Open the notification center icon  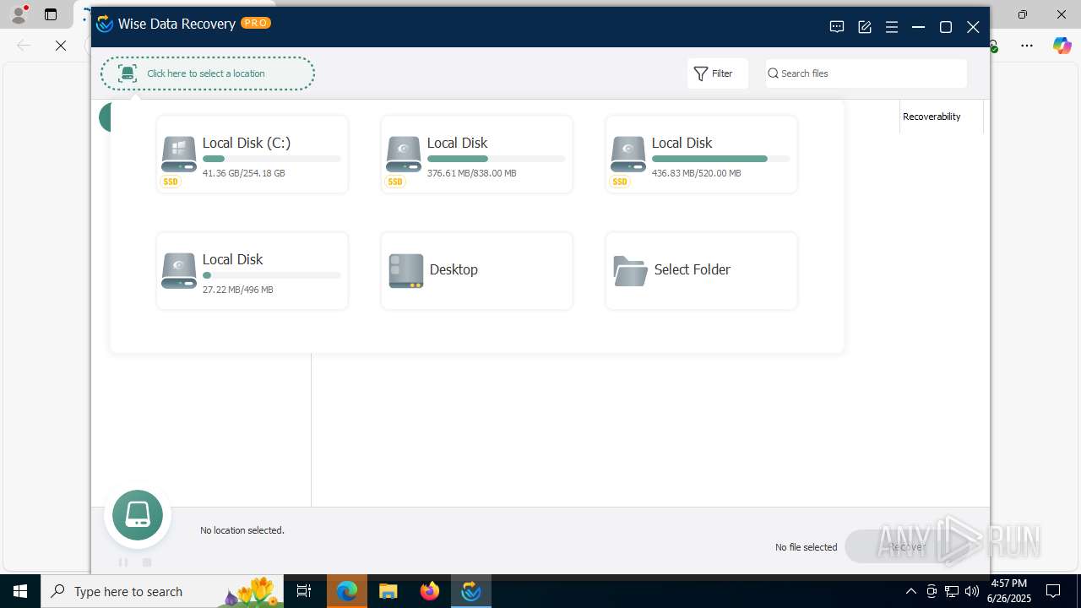(x=1053, y=591)
